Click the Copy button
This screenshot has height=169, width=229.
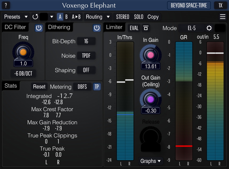click(153, 17)
